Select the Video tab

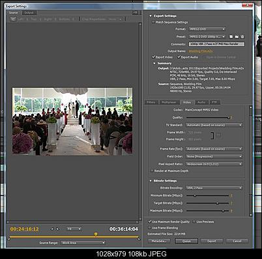[187, 102]
